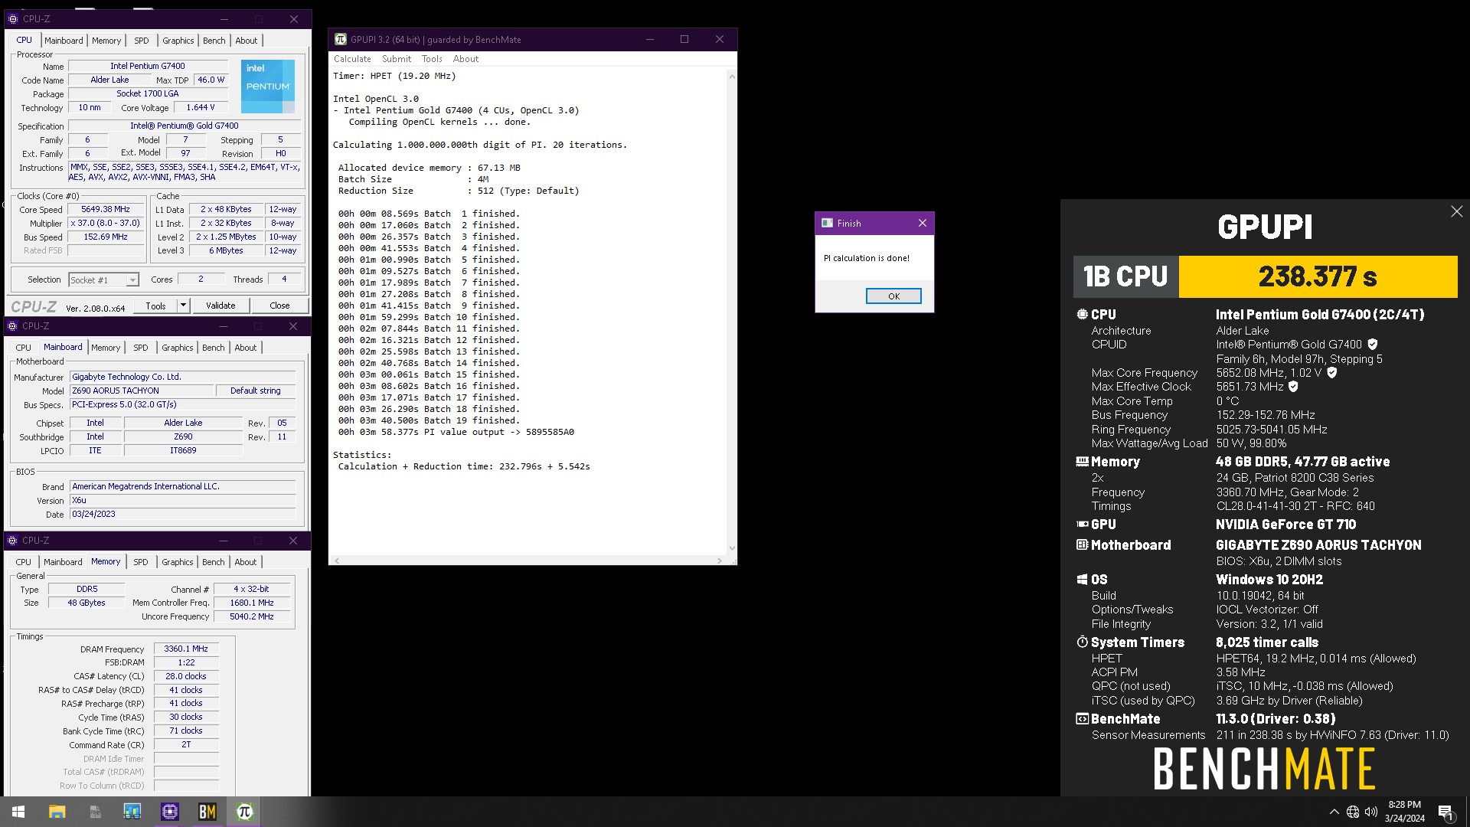Screen dimensions: 1470x827
Task: Click the CPU-Z icon in Memory window title
Action: (x=12, y=540)
